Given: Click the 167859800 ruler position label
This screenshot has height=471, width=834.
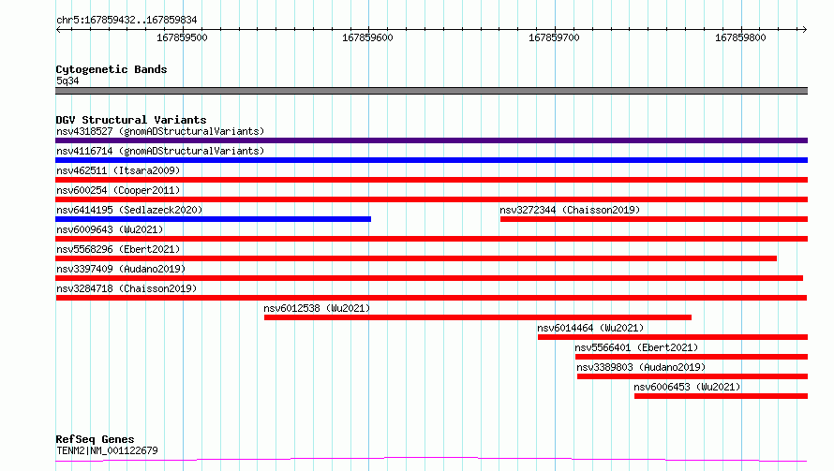Looking at the screenshot, I should click(740, 37).
